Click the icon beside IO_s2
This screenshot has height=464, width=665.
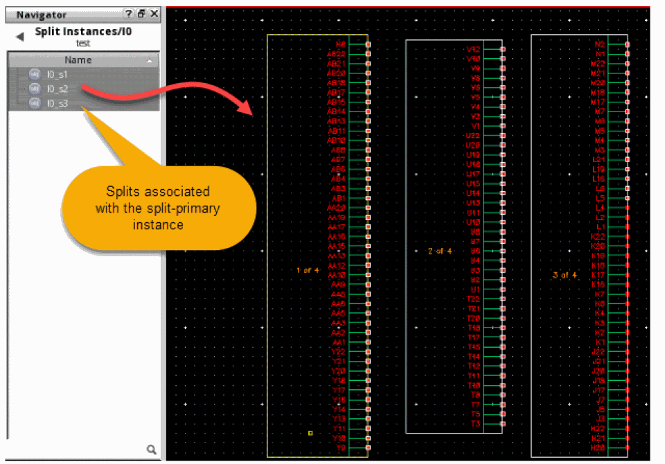(35, 89)
